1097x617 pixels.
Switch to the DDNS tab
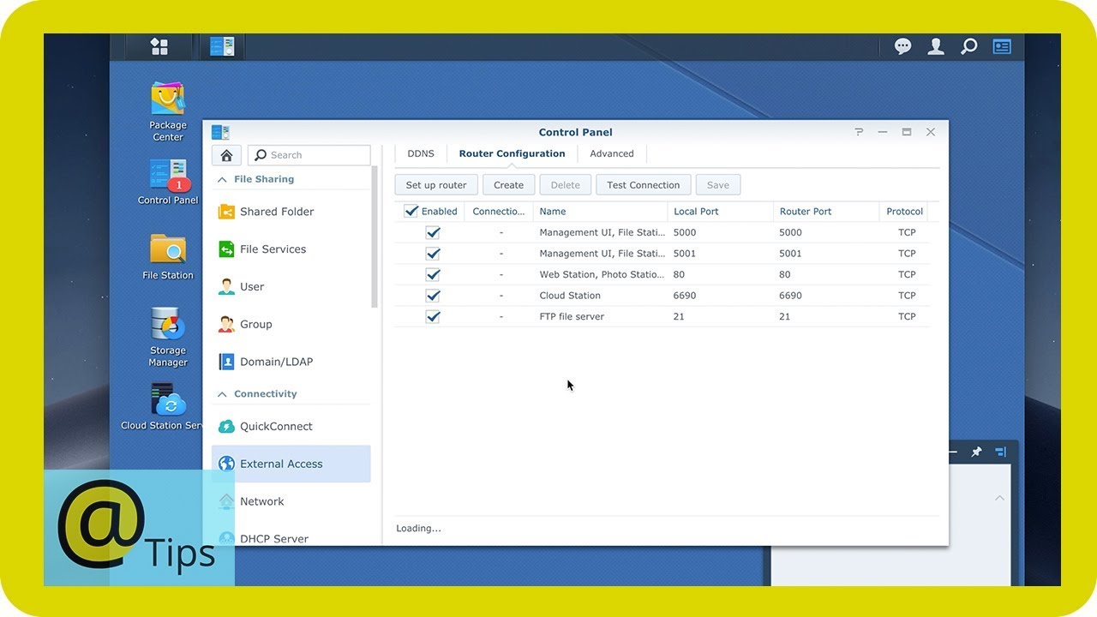(421, 154)
